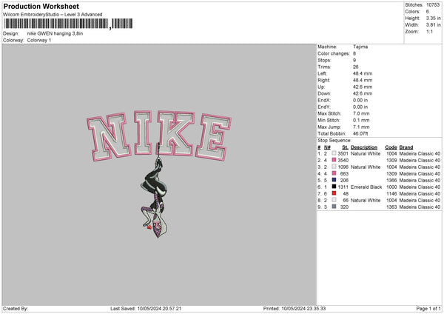Click the 'Colorway 1' value
This screenshot has width=444, height=314.
pyautogui.click(x=39, y=40)
